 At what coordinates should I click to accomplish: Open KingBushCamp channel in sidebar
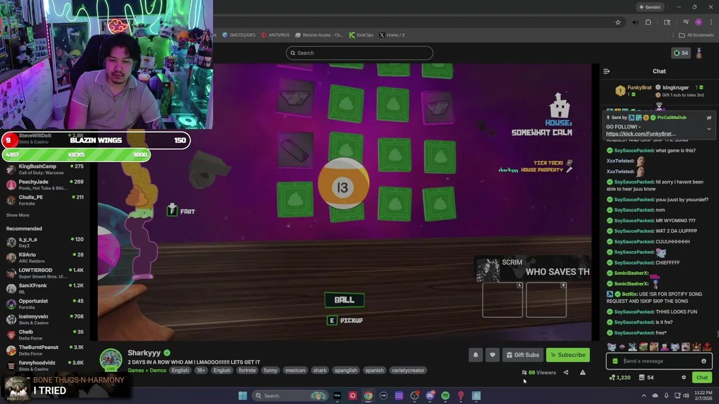coord(45,170)
